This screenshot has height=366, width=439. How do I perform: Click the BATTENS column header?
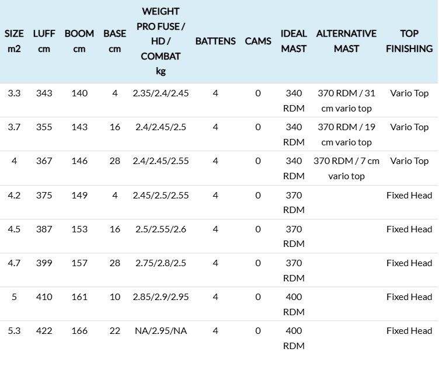click(x=215, y=41)
